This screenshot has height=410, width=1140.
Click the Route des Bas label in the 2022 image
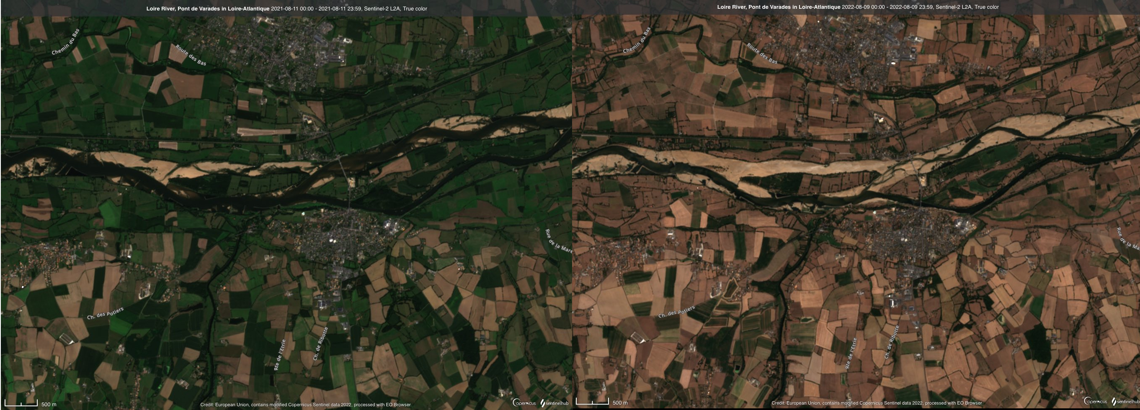[x=762, y=54]
